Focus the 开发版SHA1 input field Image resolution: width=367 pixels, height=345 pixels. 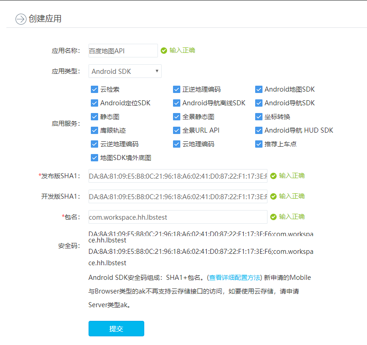[178, 196]
